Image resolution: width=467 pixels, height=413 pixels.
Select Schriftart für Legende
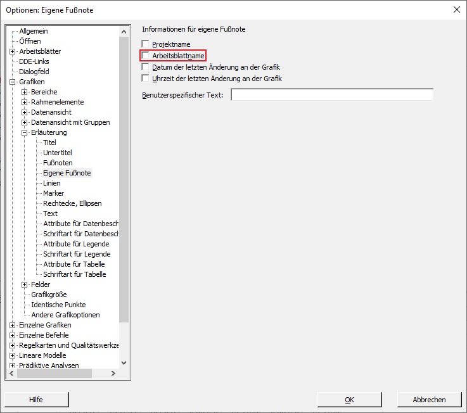click(77, 254)
